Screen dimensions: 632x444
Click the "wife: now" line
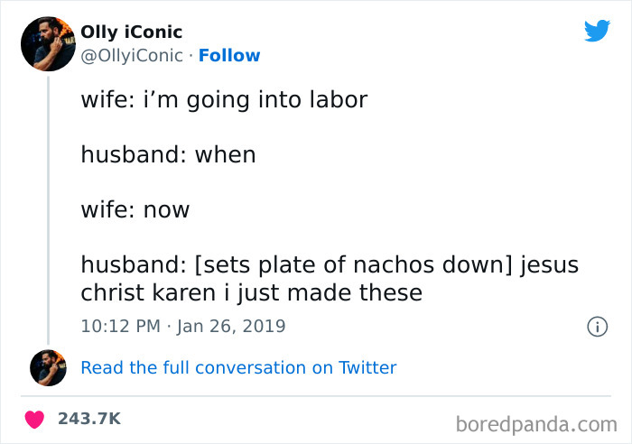point(135,210)
